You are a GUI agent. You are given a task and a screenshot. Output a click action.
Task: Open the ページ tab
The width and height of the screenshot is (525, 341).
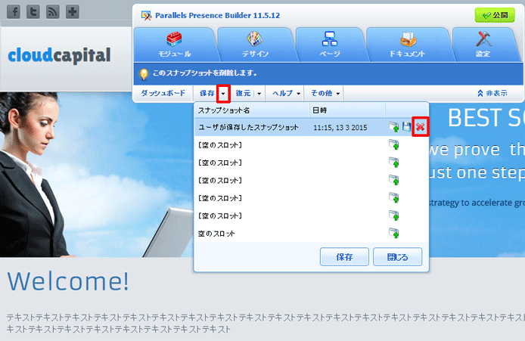click(x=329, y=45)
